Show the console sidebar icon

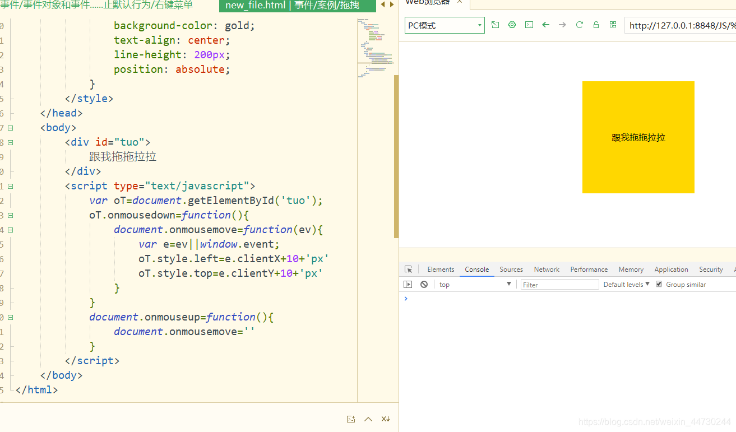[x=408, y=285]
